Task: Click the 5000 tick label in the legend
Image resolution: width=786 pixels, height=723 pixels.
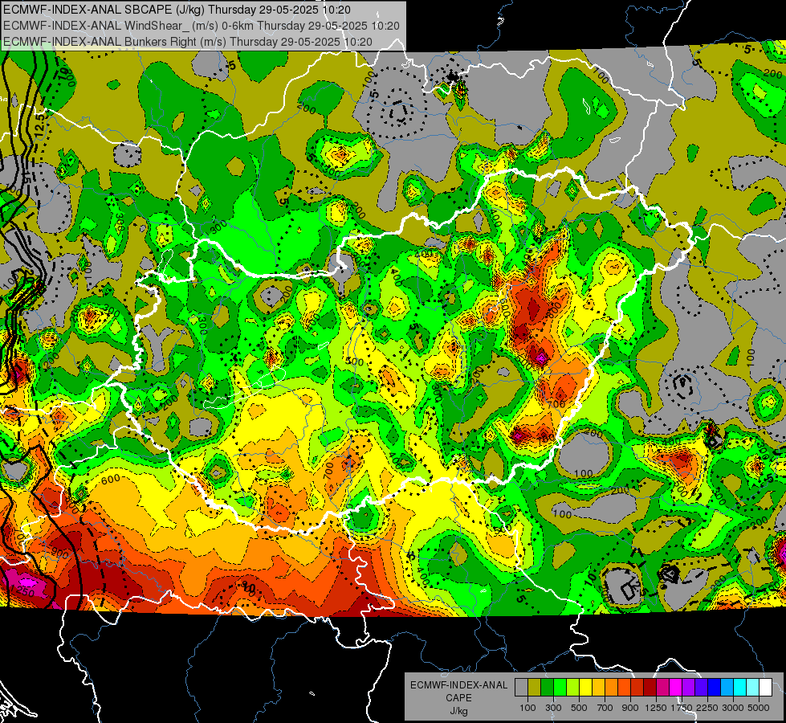Action: click(x=759, y=708)
